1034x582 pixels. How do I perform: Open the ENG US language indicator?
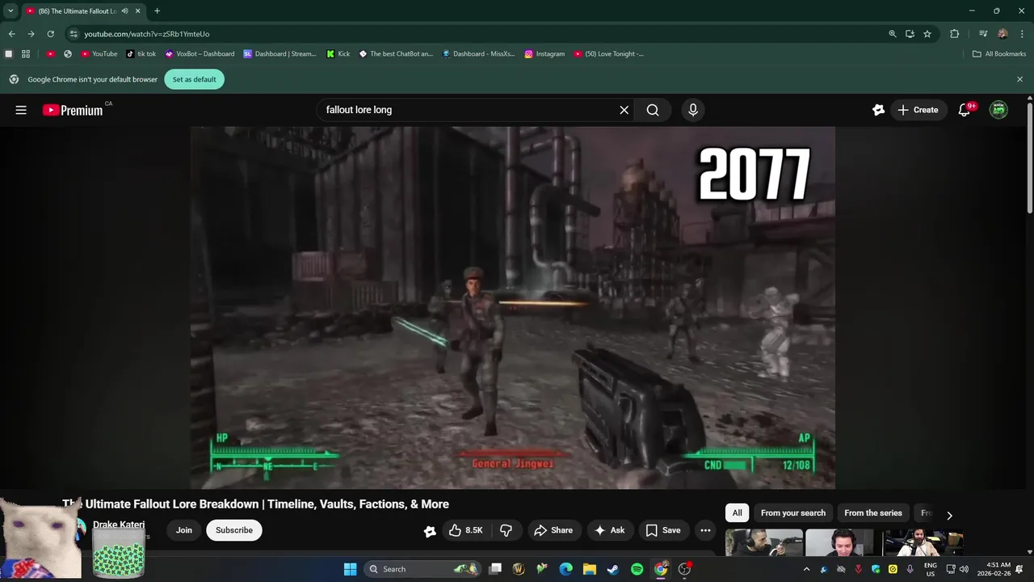pyautogui.click(x=931, y=569)
